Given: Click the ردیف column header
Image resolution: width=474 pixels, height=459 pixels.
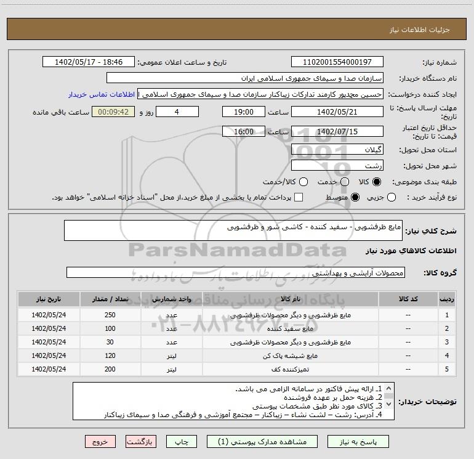Looking at the screenshot, I should click(x=446, y=299).
